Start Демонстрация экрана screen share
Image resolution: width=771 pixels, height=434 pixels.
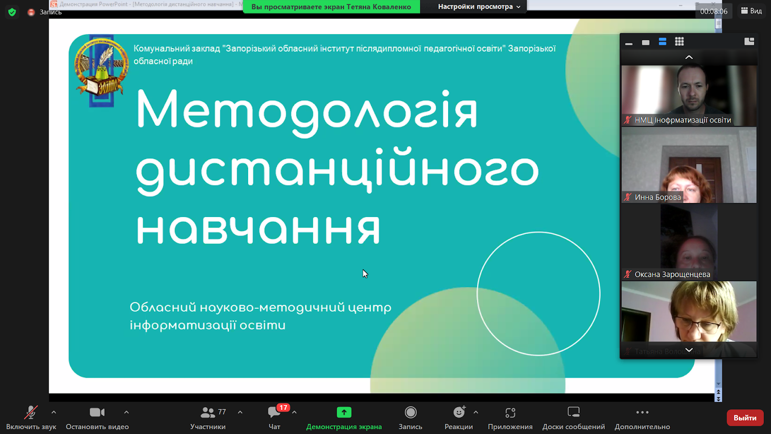click(x=344, y=418)
